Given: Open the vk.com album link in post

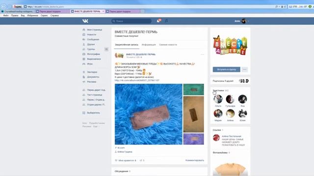Looking at the screenshot, I should coord(137,80).
